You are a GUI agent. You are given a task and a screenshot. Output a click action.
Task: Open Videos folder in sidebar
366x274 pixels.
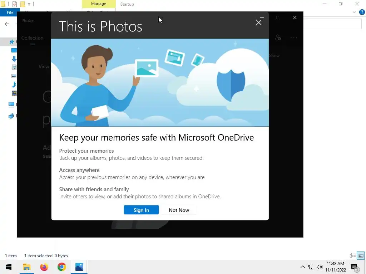tap(14, 93)
